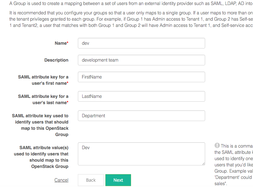Viewport: 253px width, 187px height.
Task: Click the user's first name SAML key label
Action: [x=43, y=80]
